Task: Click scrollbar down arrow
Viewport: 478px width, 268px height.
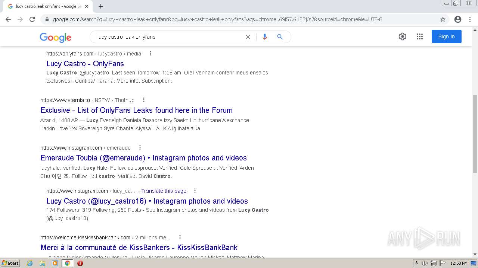Action: (475, 254)
